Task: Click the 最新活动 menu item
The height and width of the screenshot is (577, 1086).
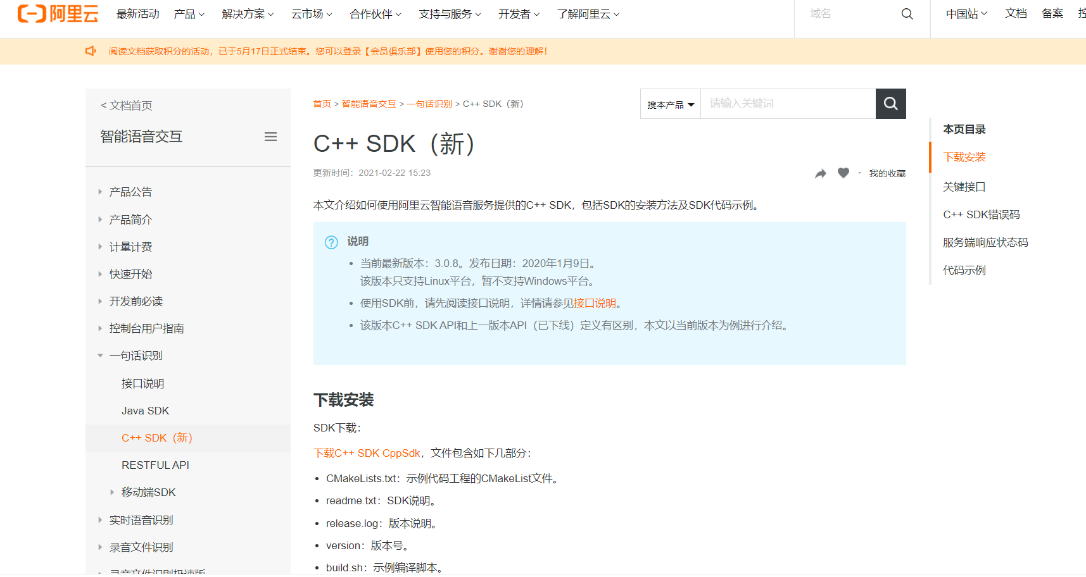Action: [x=138, y=14]
